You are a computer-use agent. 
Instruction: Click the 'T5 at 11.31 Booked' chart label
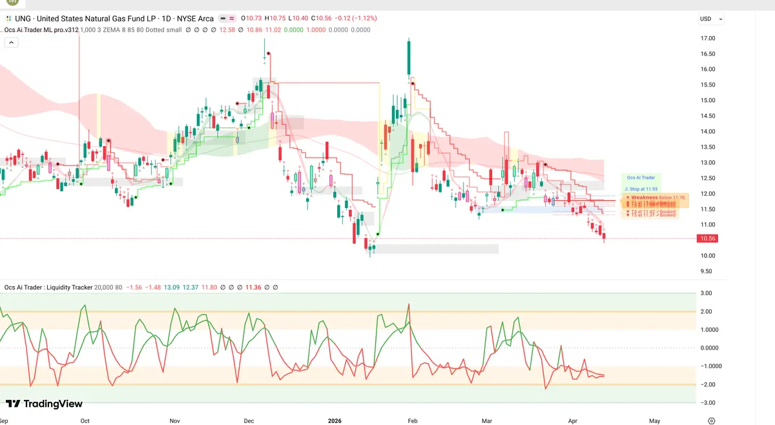[652, 215]
